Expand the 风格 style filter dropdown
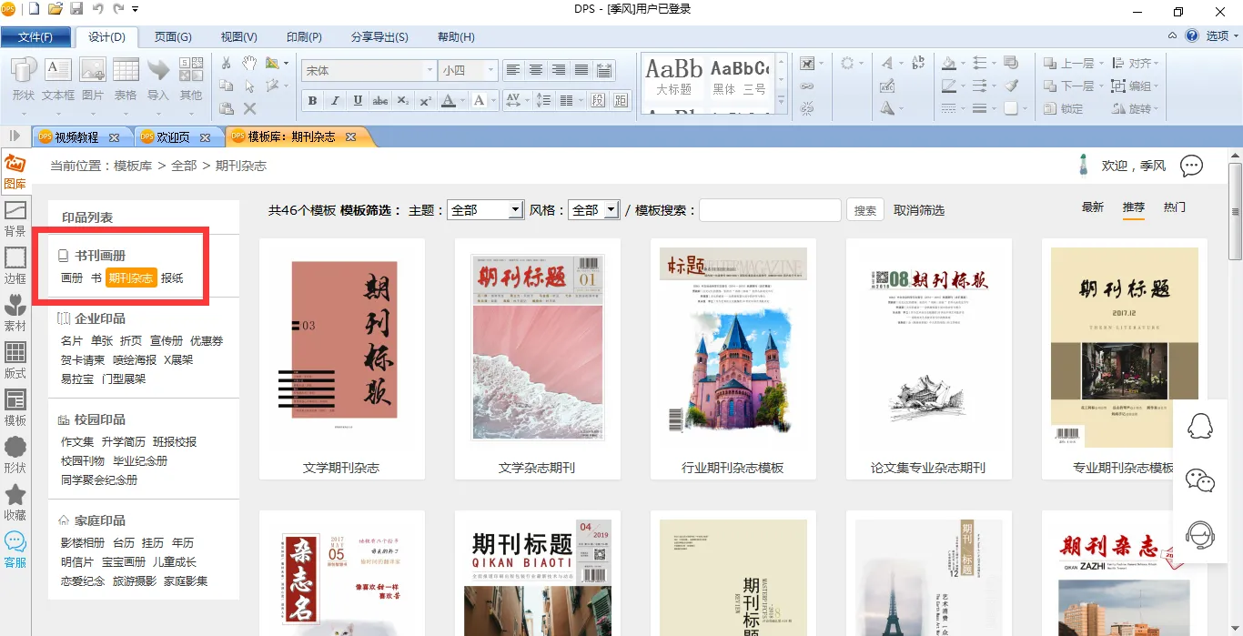 (611, 210)
